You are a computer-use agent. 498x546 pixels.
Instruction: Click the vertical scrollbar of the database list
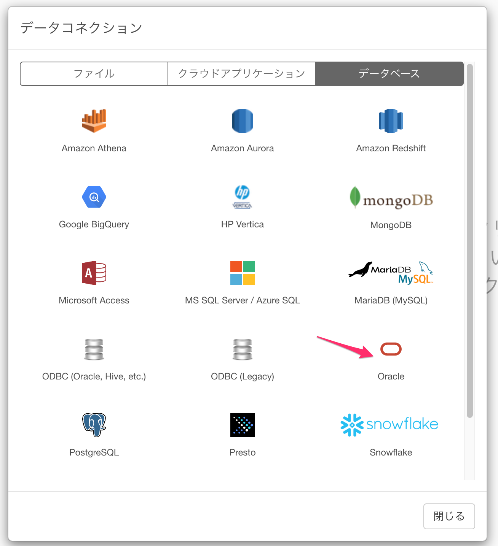(x=470, y=241)
